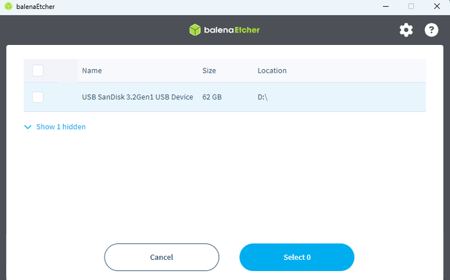The width and height of the screenshot is (450, 280).
Task: Click the Location column header
Action: click(272, 71)
